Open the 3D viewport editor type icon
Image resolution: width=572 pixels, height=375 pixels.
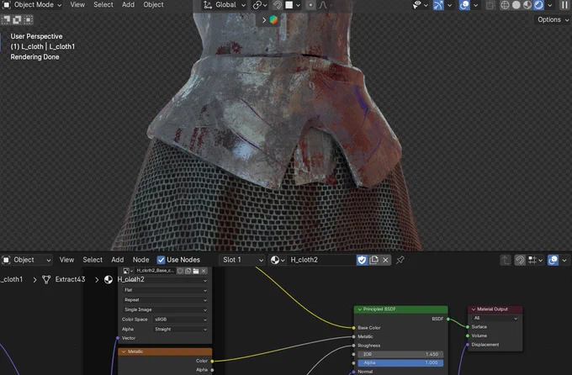[x=7, y=5]
